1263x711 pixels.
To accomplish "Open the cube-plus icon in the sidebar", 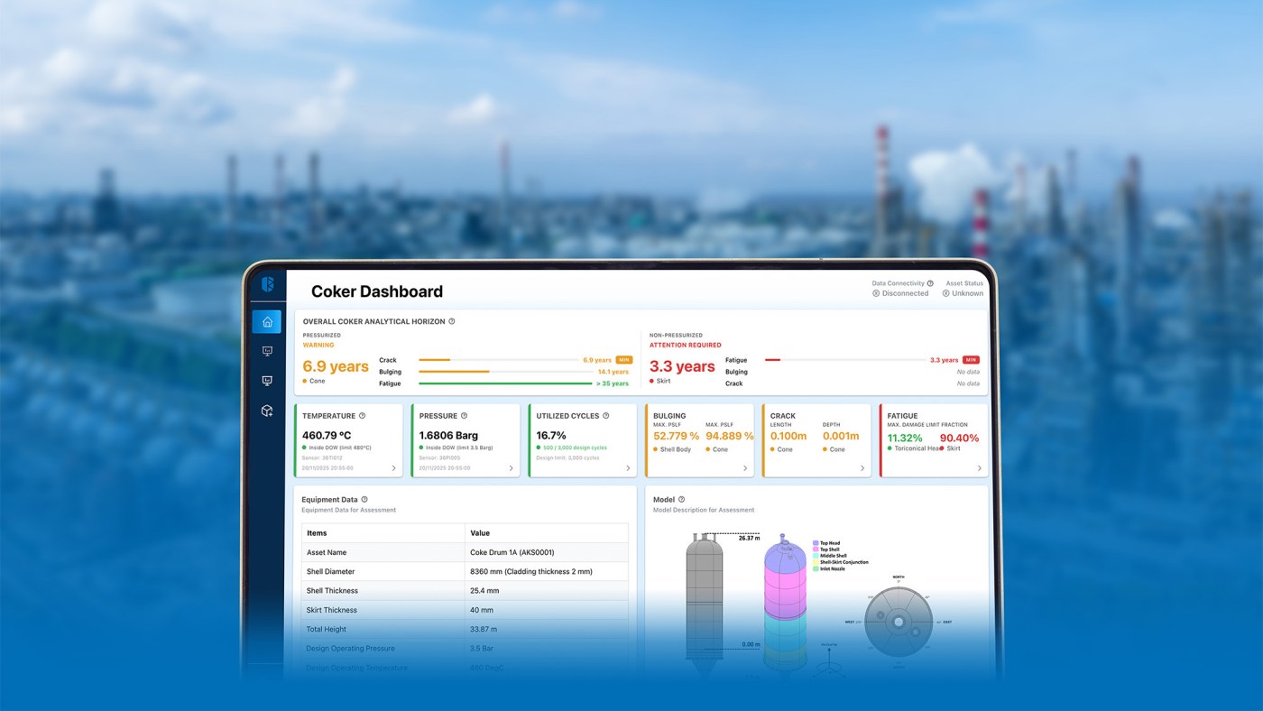I will tap(267, 411).
